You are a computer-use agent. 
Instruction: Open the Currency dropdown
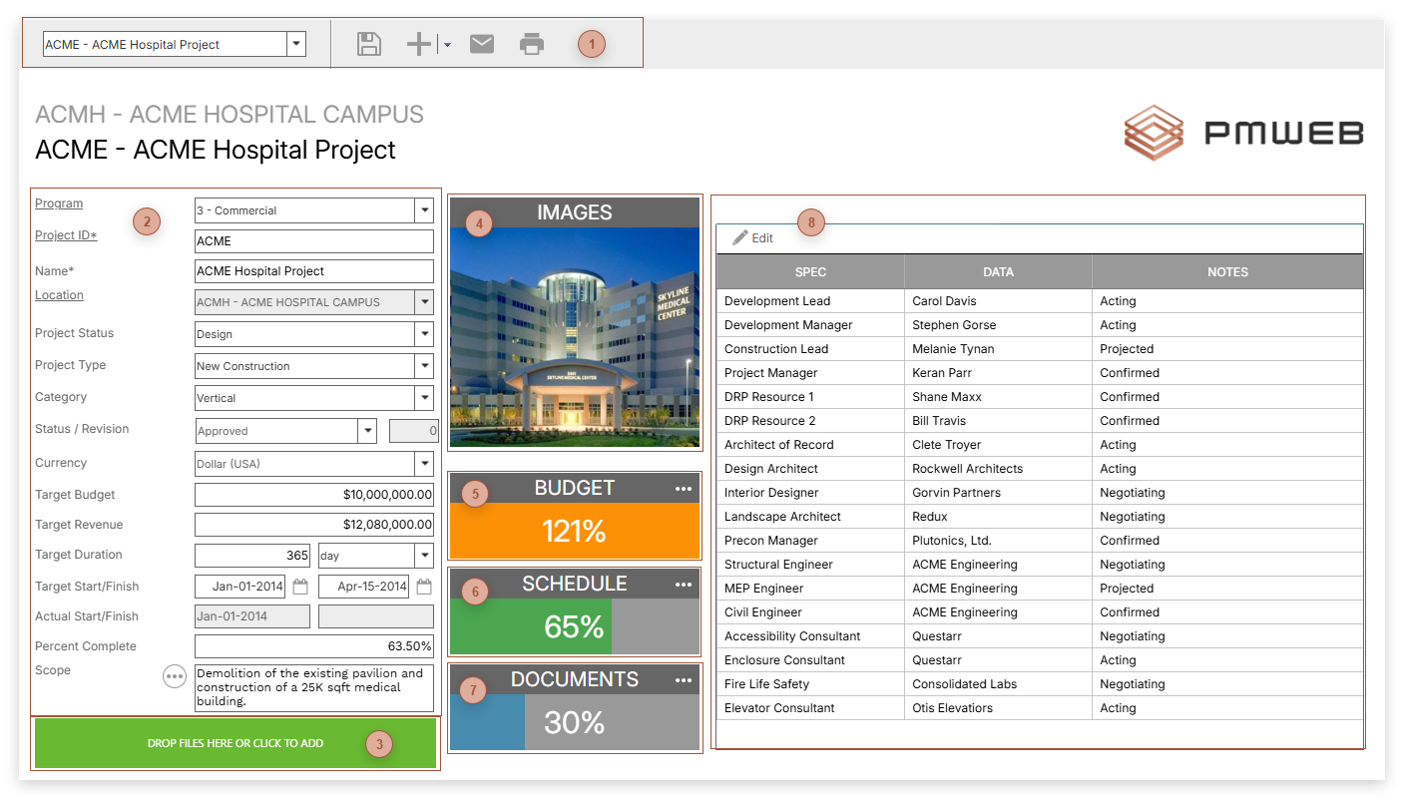(x=424, y=462)
